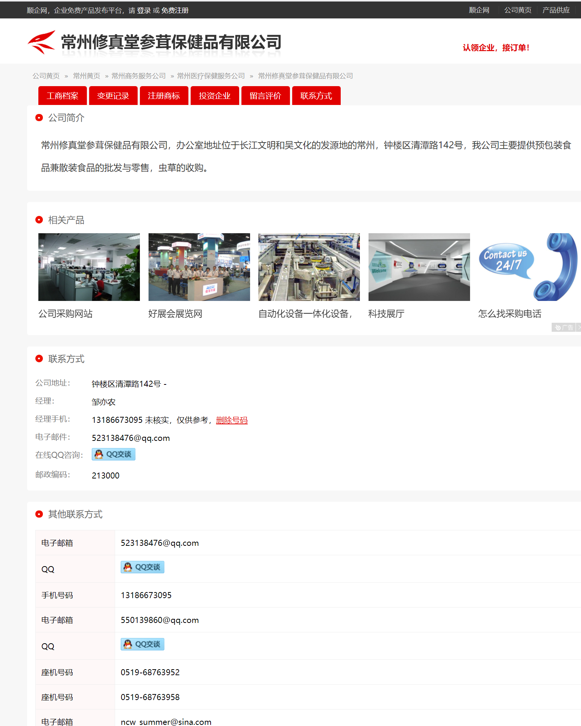
Task: Click postal code 213000
Action: (106, 475)
